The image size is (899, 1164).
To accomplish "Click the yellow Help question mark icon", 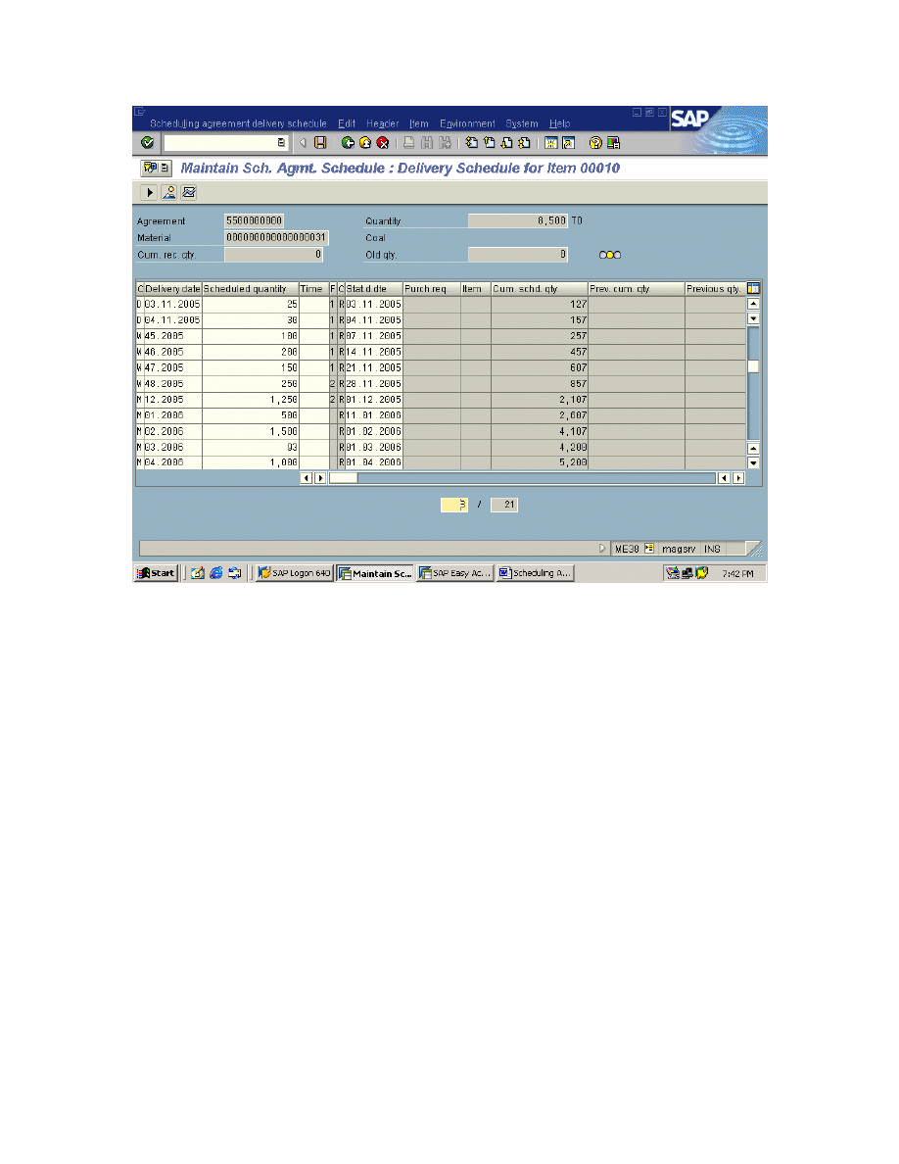I will [595, 143].
